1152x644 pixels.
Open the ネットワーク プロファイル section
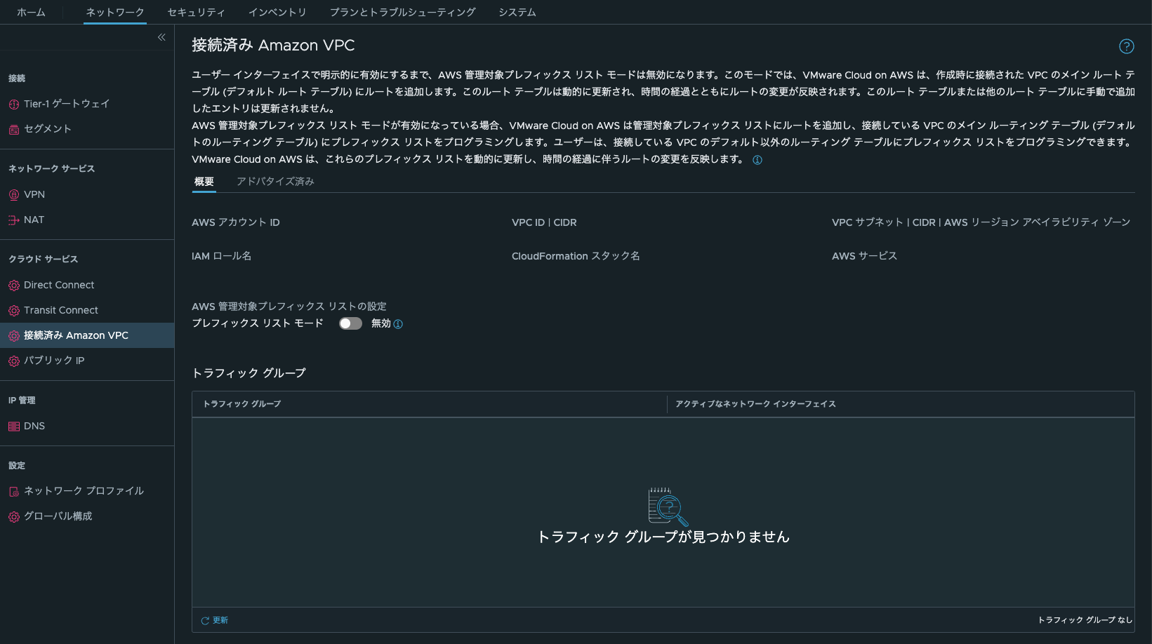coord(83,490)
